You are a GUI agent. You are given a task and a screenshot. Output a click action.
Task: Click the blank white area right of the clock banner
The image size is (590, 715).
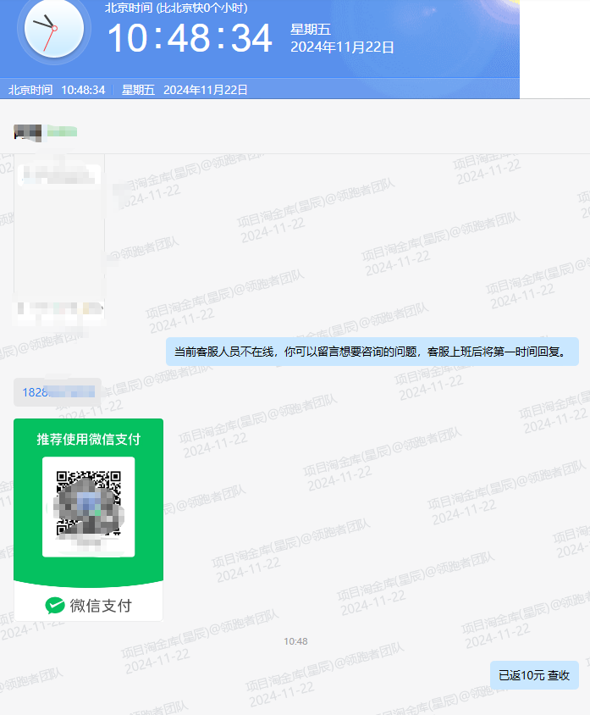click(x=554, y=49)
